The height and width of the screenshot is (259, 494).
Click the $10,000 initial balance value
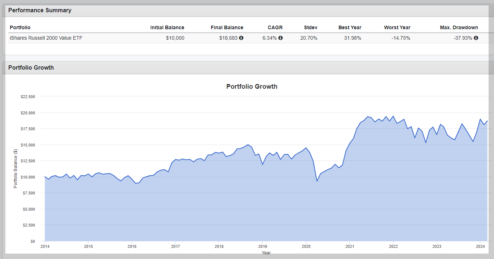(175, 38)
